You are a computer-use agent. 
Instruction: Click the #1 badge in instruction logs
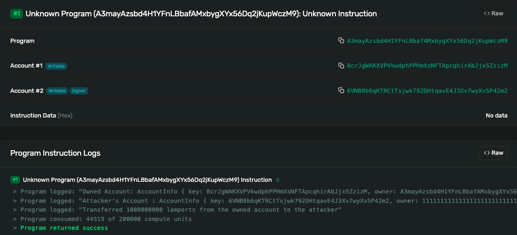pyautogui.click(x=15, y=180)
